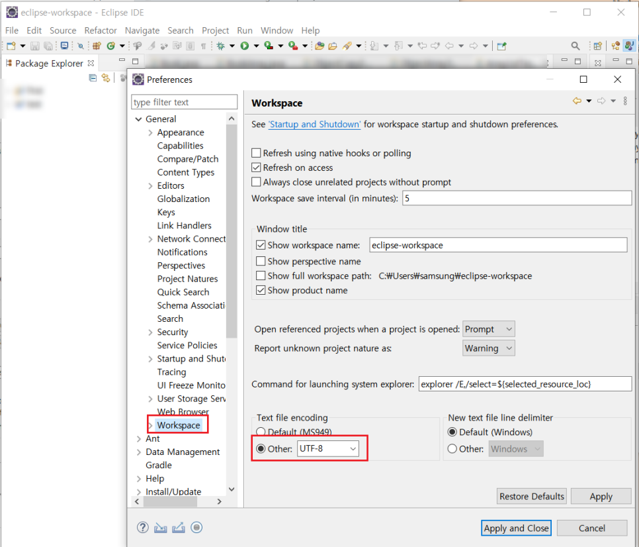The image size is (639, 547).
Task: Click the Next Annotation down-arrow icon
Action: (374, 46)
